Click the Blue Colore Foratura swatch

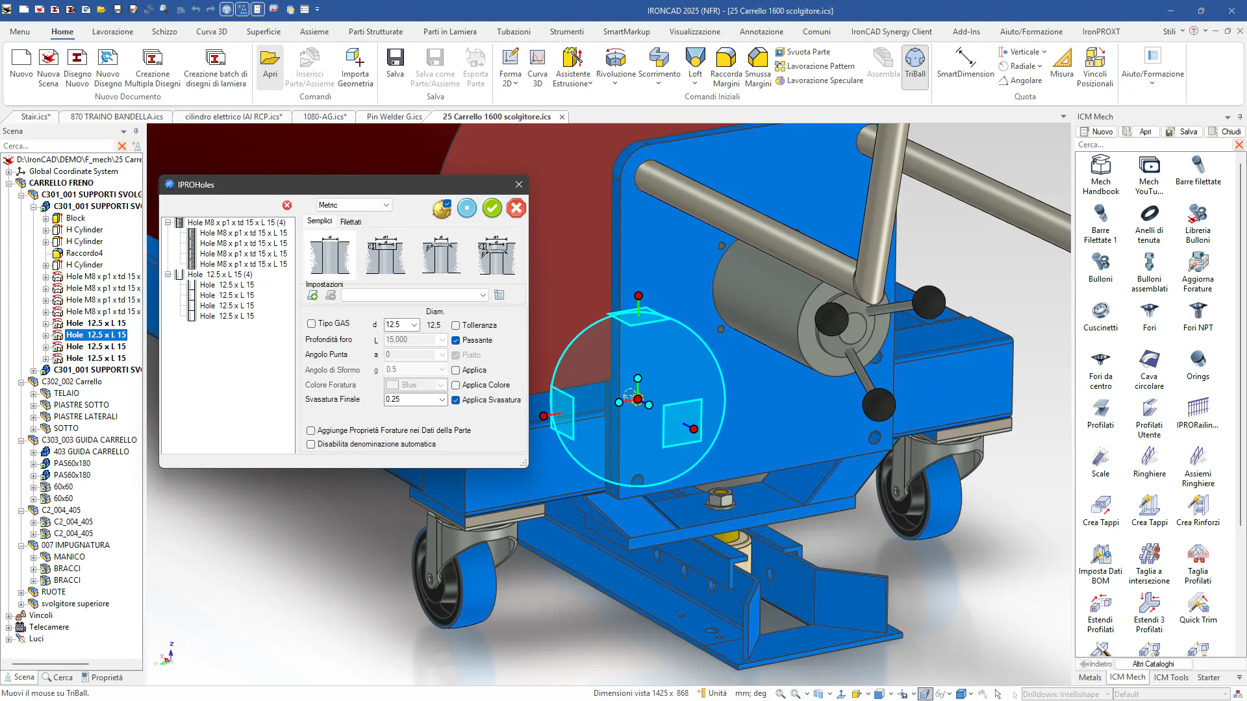392,385
